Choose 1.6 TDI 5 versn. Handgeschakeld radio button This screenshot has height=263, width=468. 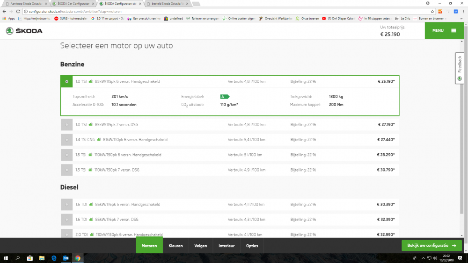coord(66,205)
